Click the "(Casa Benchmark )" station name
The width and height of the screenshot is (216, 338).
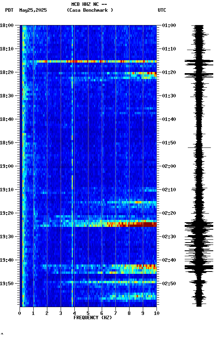90,10
